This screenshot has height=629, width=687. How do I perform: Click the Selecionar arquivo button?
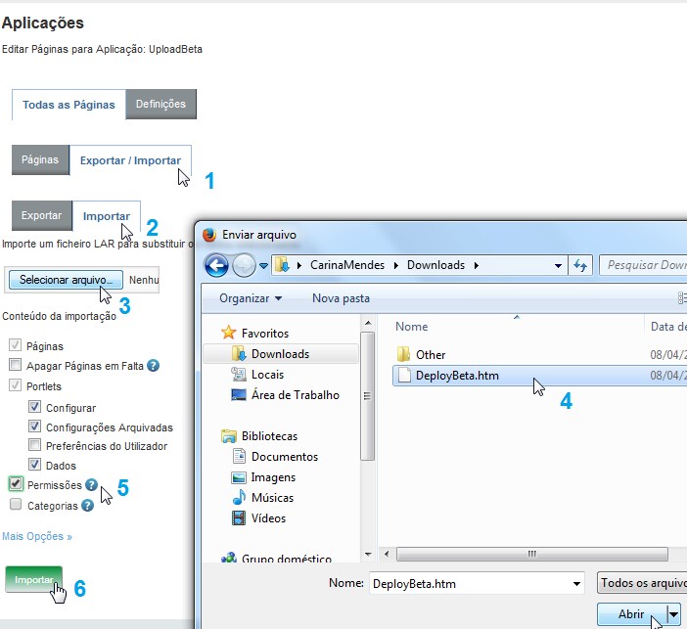[x=66, y=280]
